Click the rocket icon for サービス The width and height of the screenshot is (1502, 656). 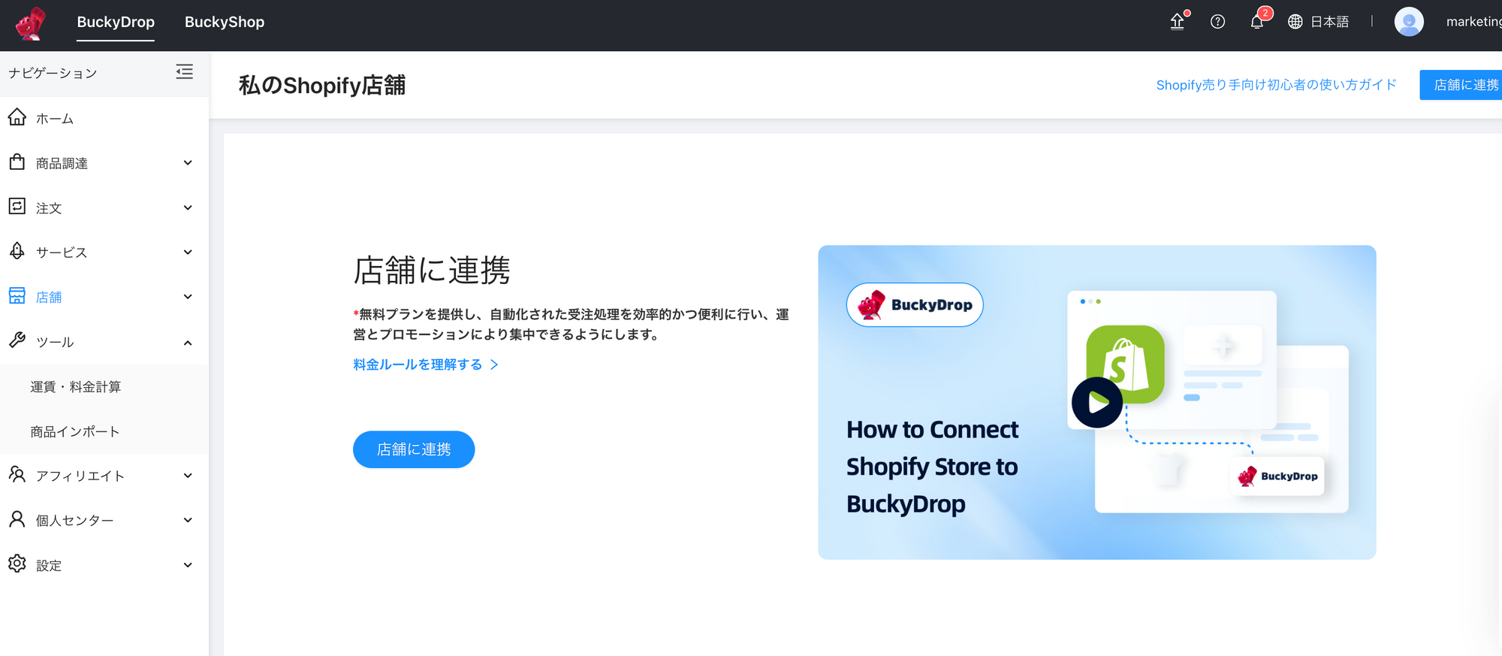tap(17, 251)
